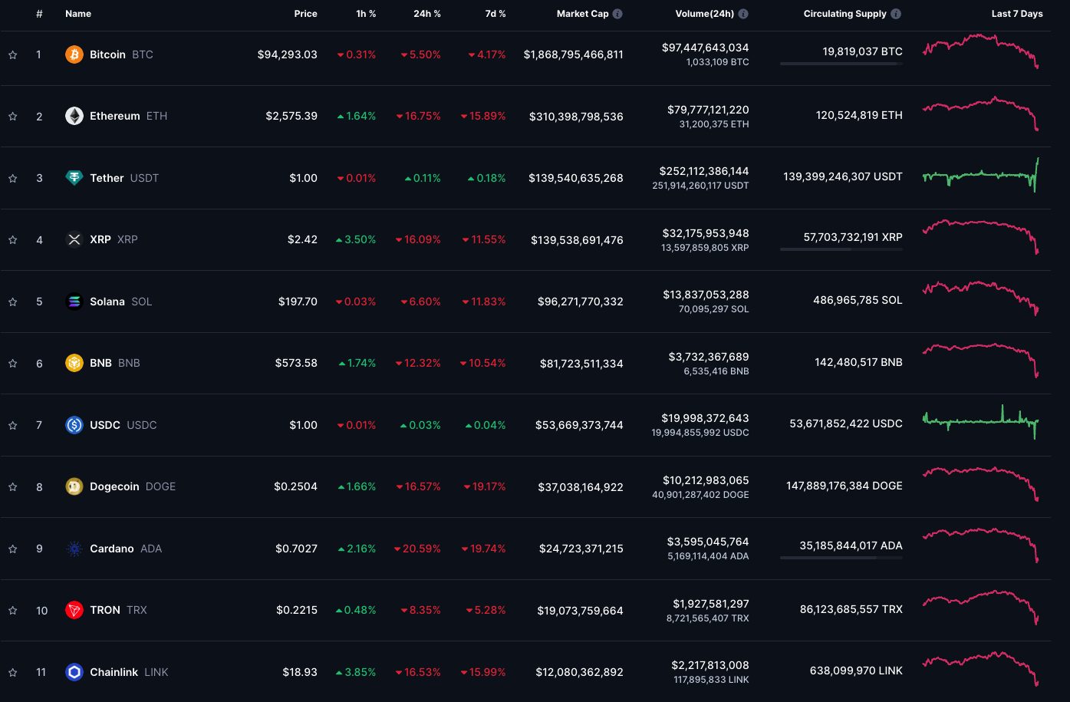Click the Bitcoin coin logo icon
The image size is (1070, 702).
(x=74, y=54)
